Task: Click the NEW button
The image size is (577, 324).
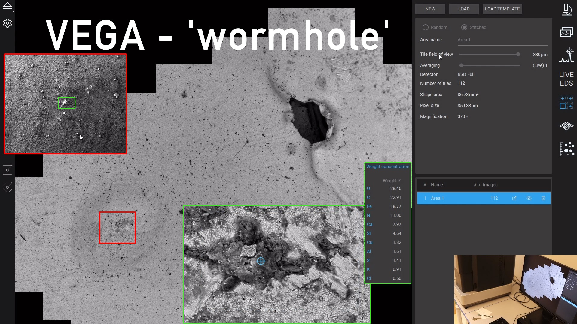Action: [x=430, y=9]
